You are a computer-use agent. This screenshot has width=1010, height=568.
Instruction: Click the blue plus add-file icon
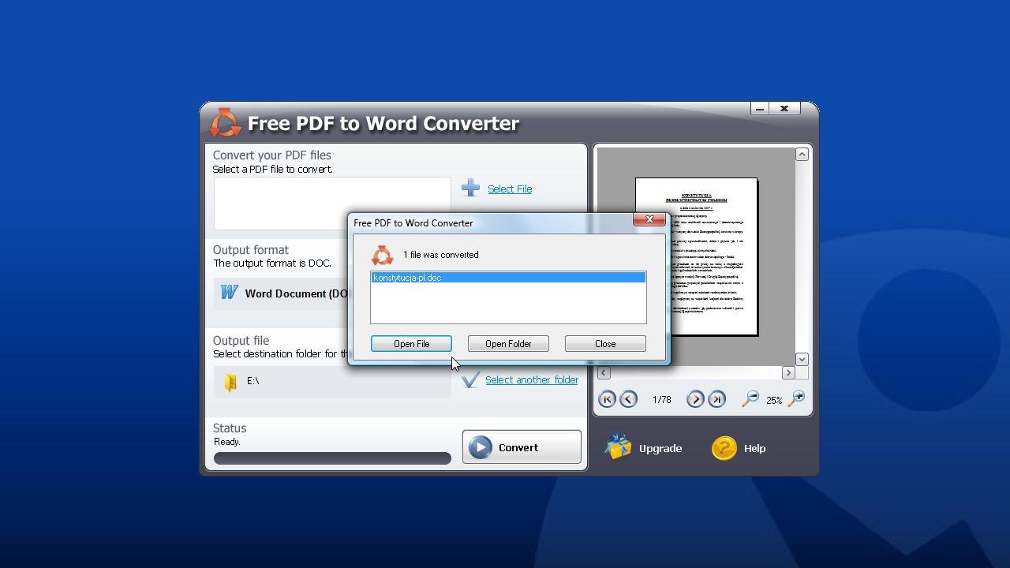pyautogui.click(x=471, y=188)
